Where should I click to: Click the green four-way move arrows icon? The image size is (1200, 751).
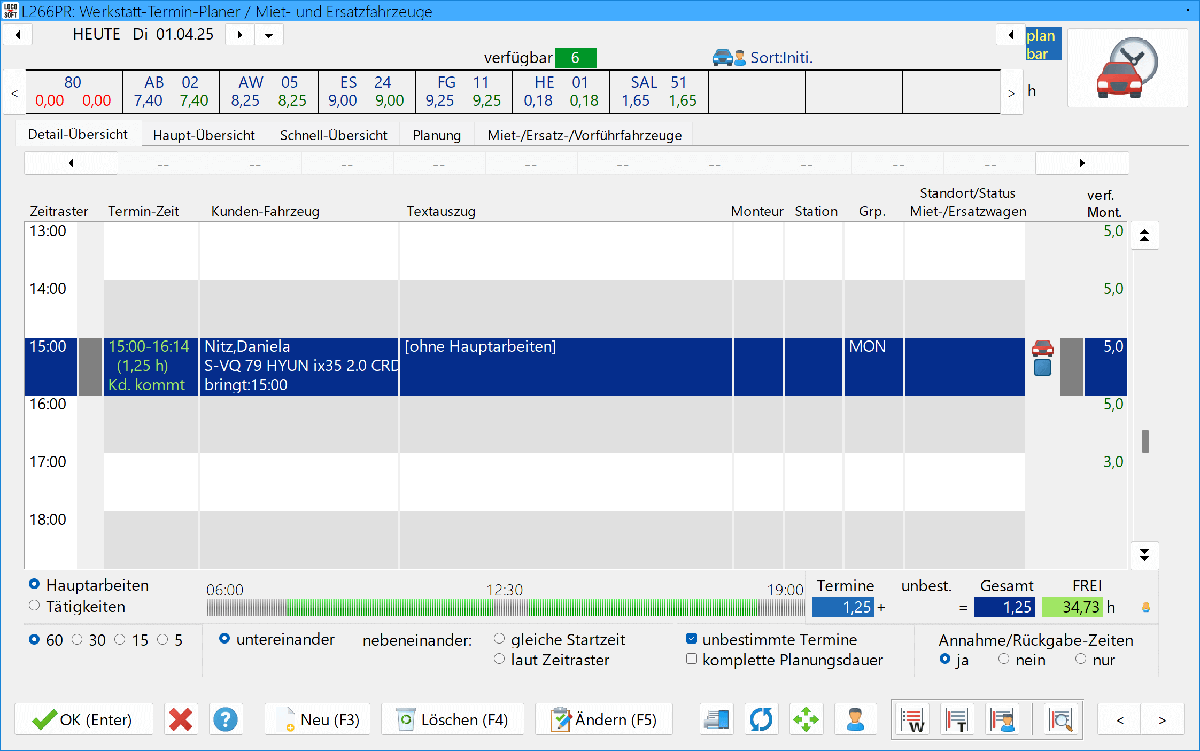point(806,719)
